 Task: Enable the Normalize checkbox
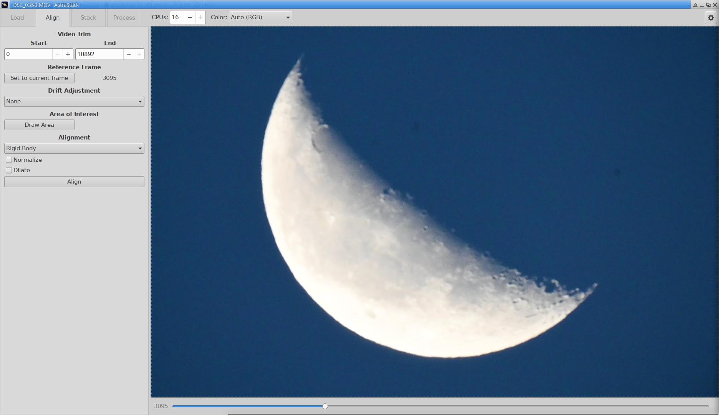[x=9, y=160]
